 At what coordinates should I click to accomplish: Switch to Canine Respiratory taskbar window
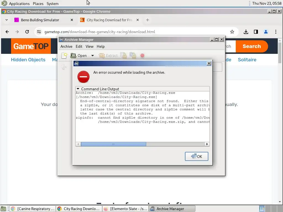coord(33,209)
